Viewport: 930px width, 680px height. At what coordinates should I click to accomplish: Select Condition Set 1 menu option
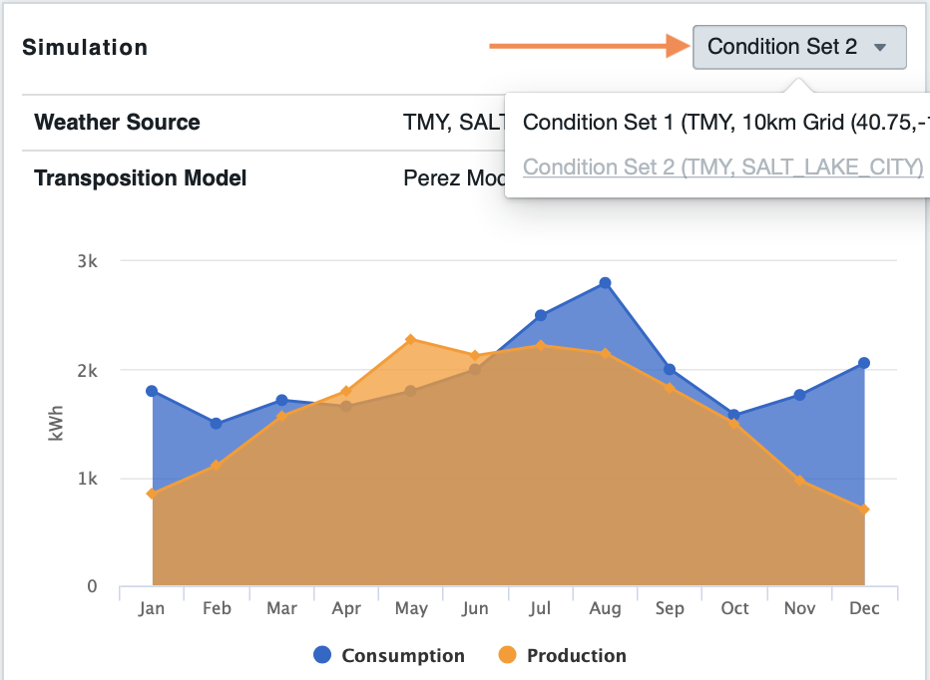[720, 123]
